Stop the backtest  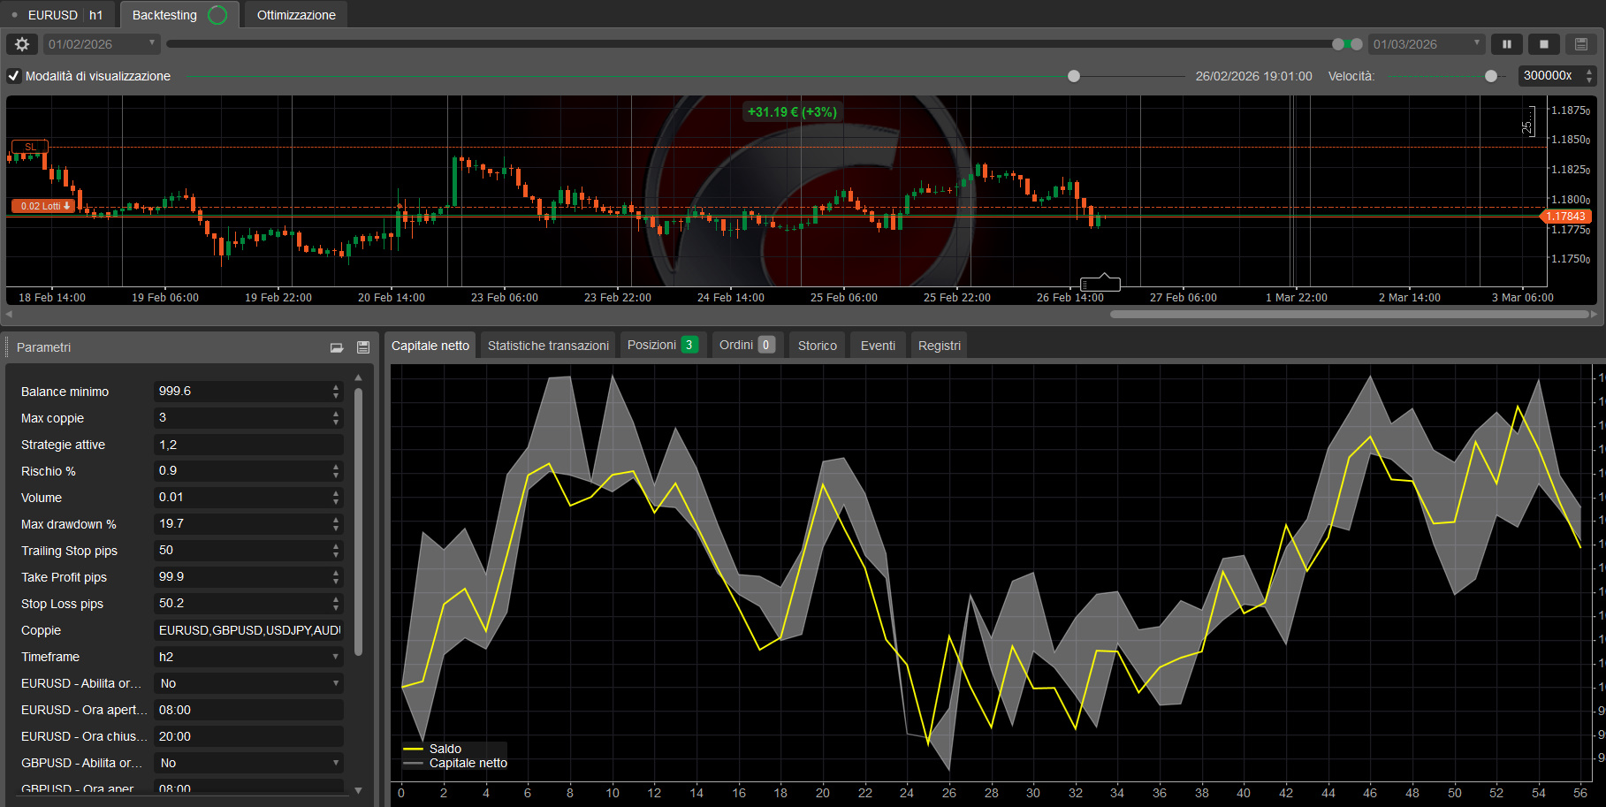coord(1542,43)
